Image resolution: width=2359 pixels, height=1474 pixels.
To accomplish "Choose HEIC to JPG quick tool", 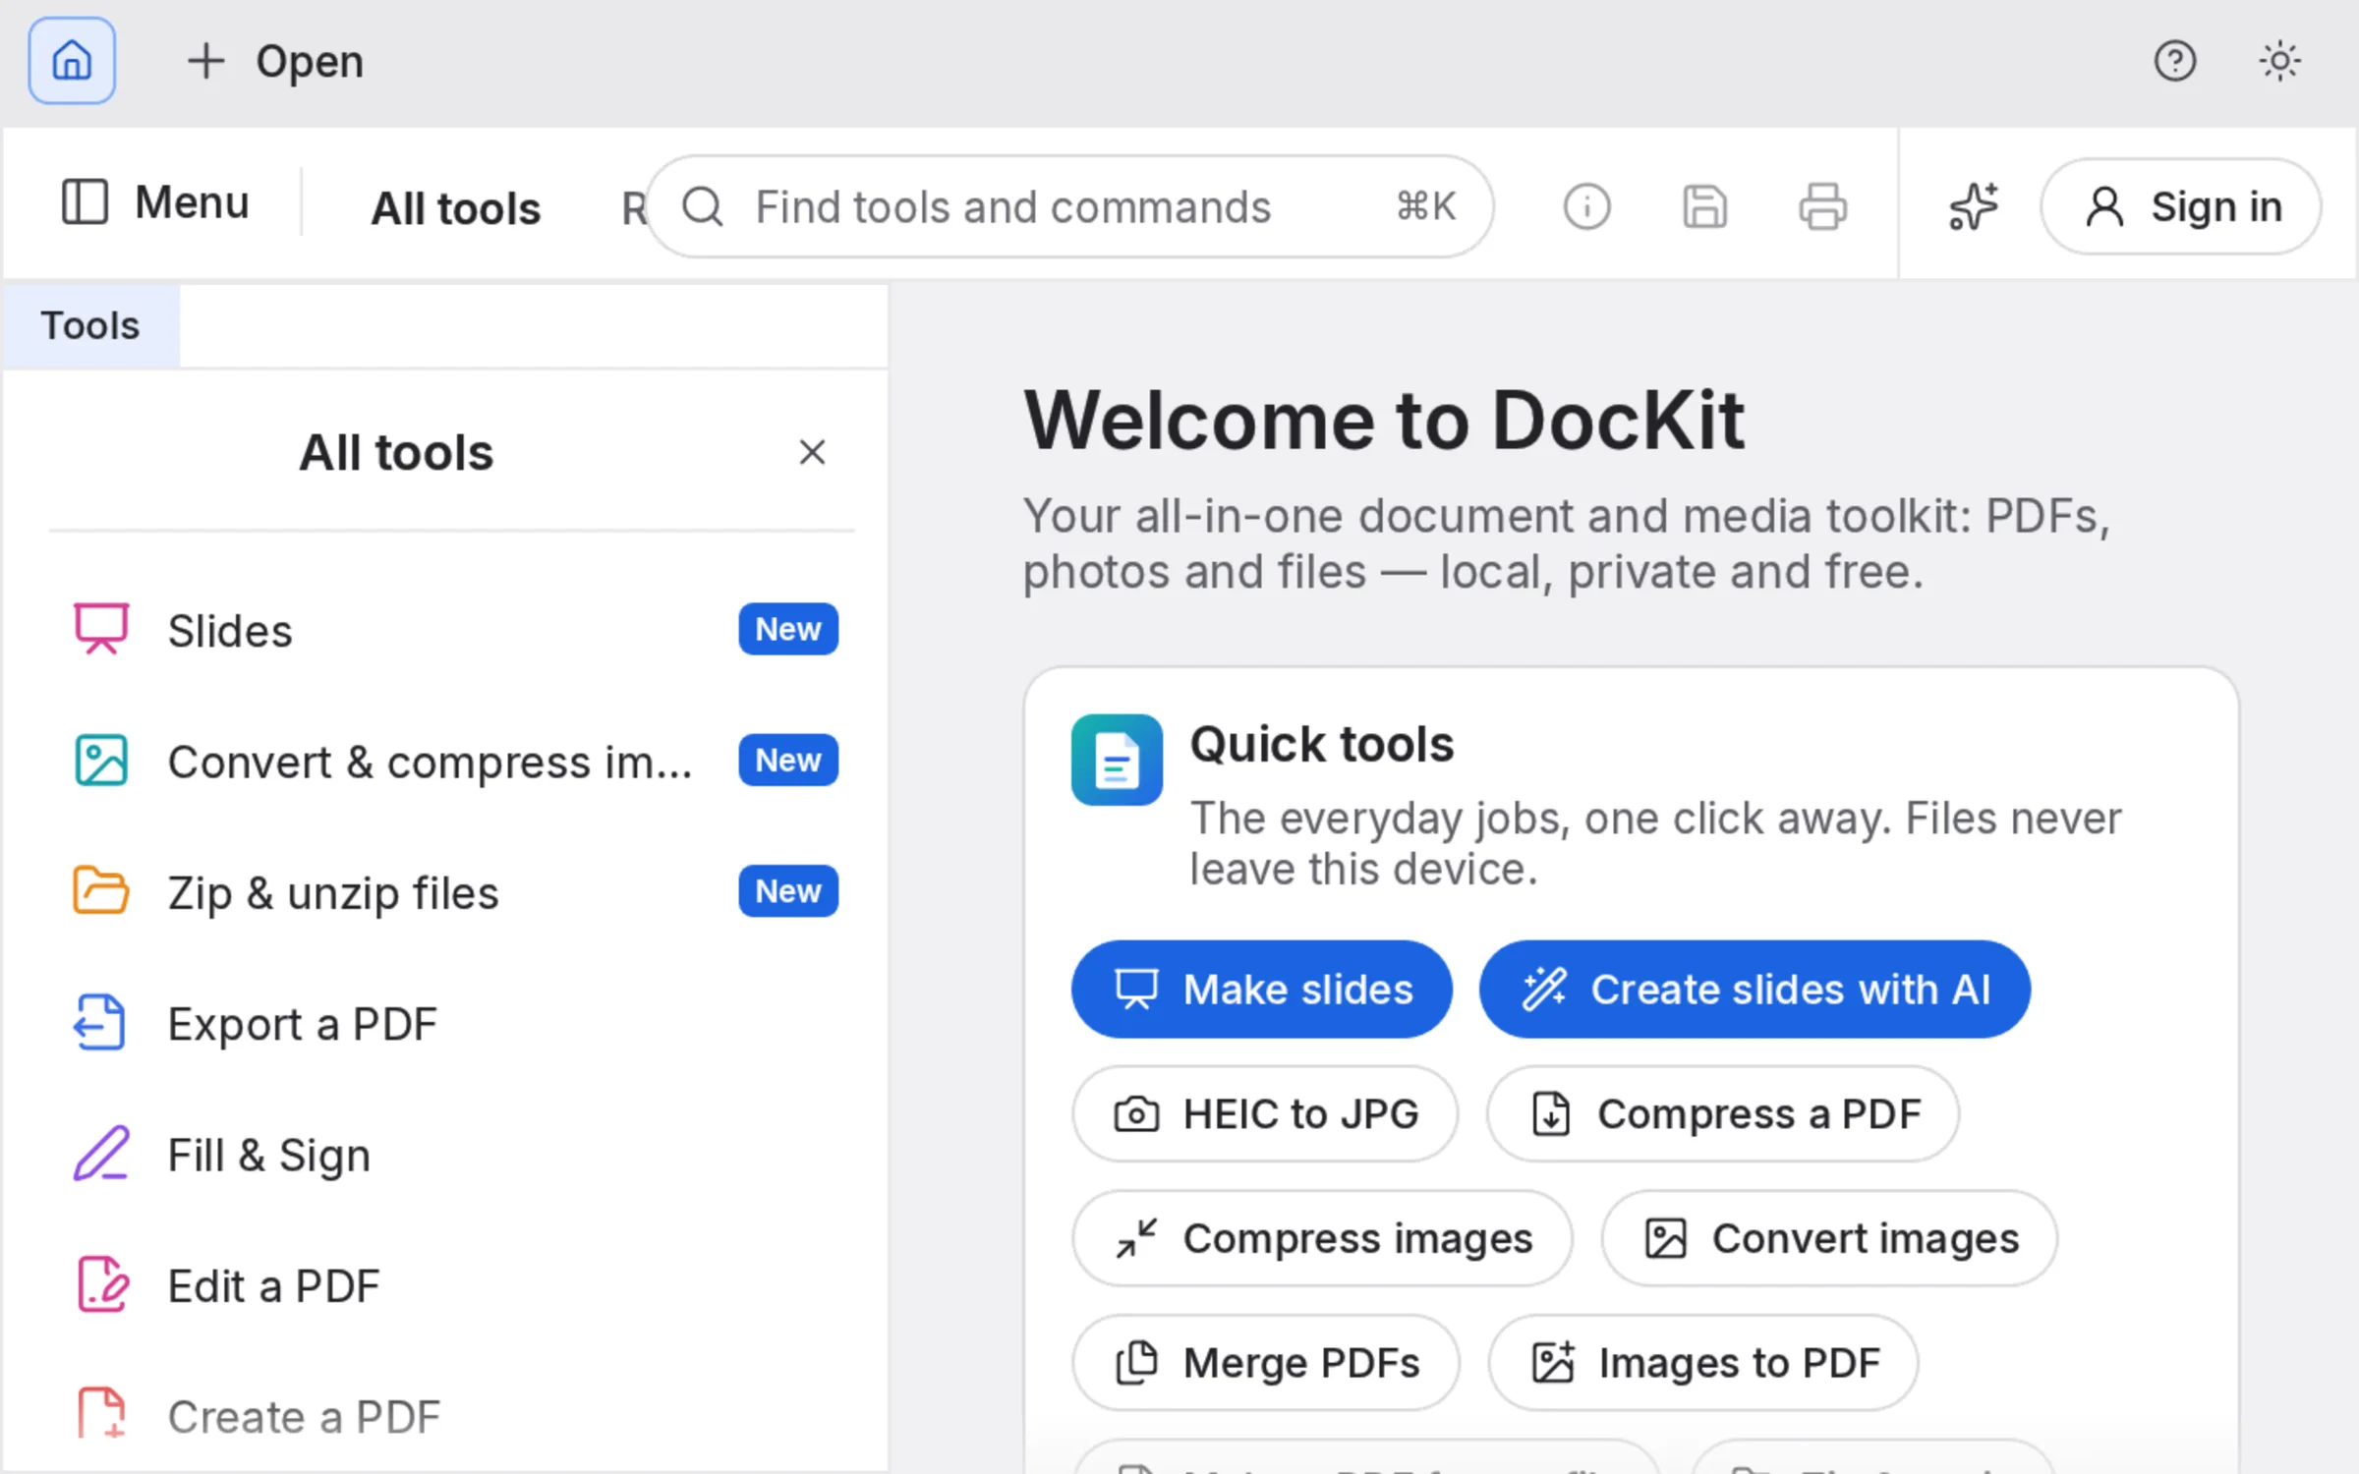I will pos(1266,1114).
